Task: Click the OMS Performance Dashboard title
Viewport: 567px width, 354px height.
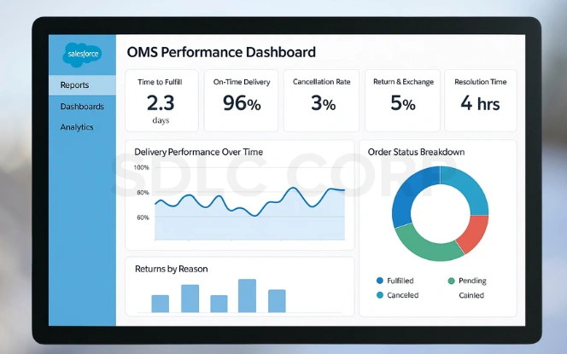Action: tap(221, 52)
